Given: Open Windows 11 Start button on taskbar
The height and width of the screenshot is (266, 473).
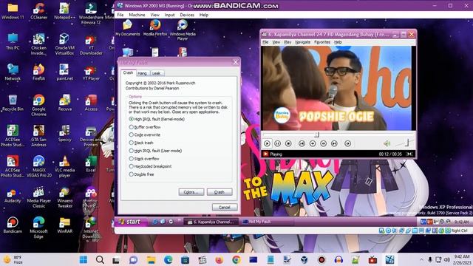Looking at the screenshot, I should (x=84, y=259).
